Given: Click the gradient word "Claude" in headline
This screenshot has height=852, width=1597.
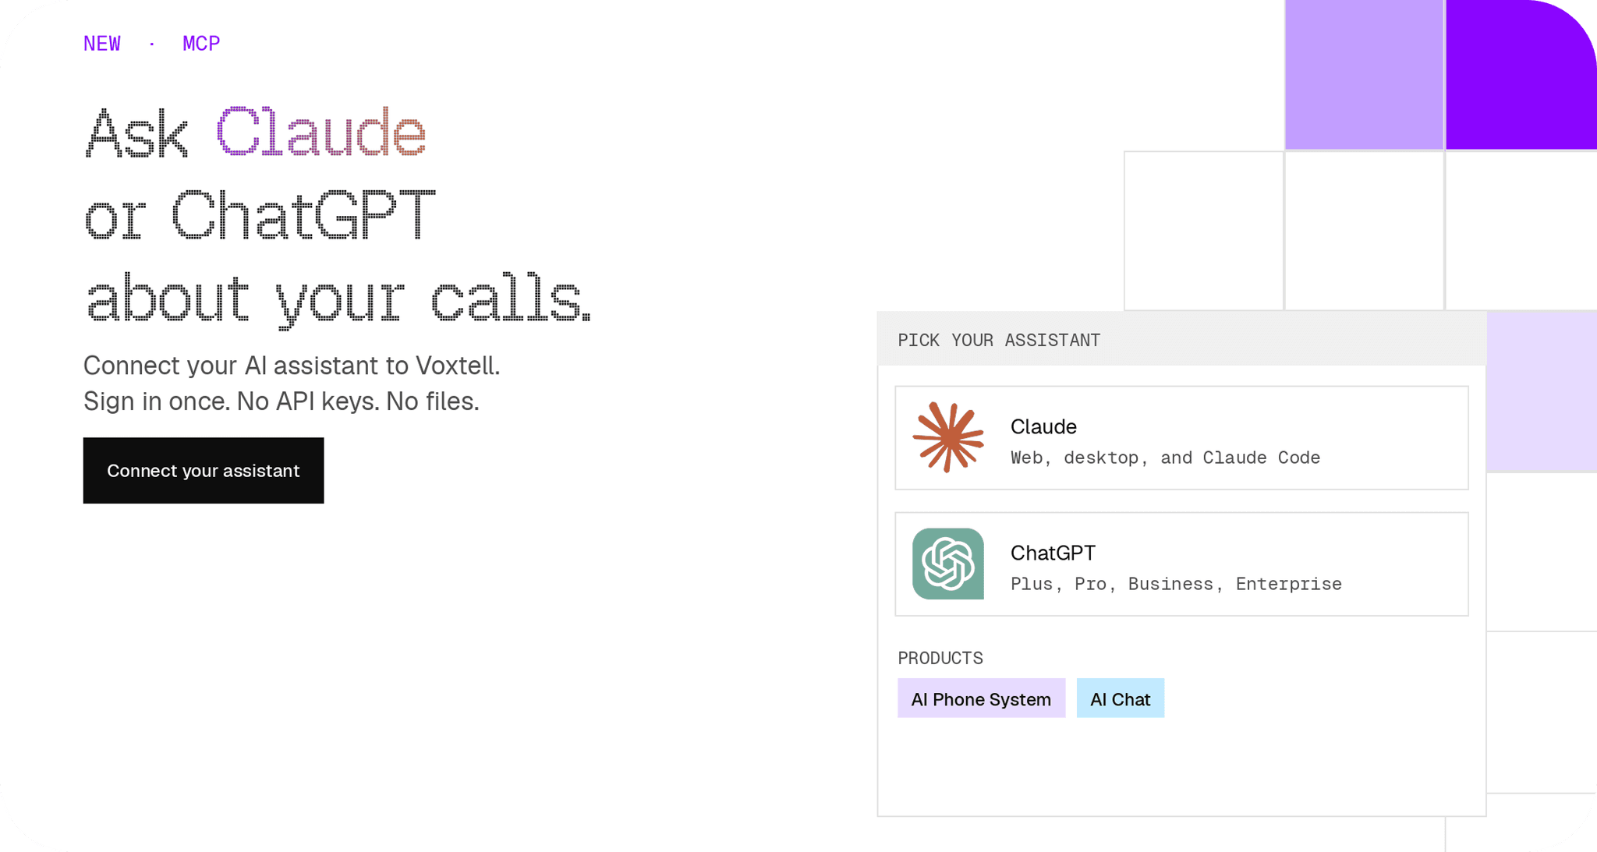Looking at the screenshot, I should click(321, 132).
